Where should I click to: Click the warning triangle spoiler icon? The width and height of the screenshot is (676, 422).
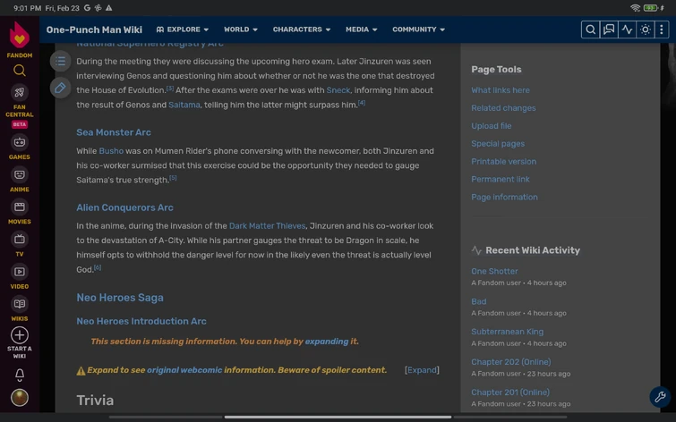point(81,371)
